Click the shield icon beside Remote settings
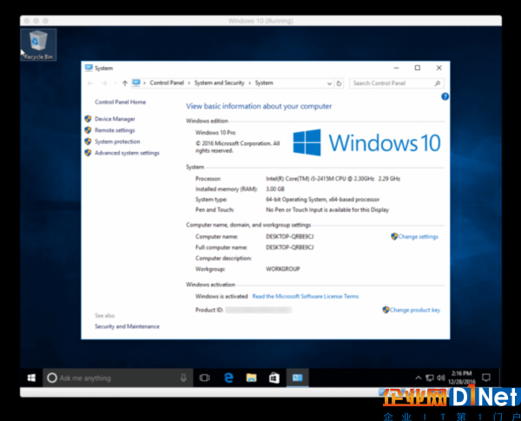Image resolution: width=521 pixels, height=421 pixels. pyautogui.click(x=88, y=130)
